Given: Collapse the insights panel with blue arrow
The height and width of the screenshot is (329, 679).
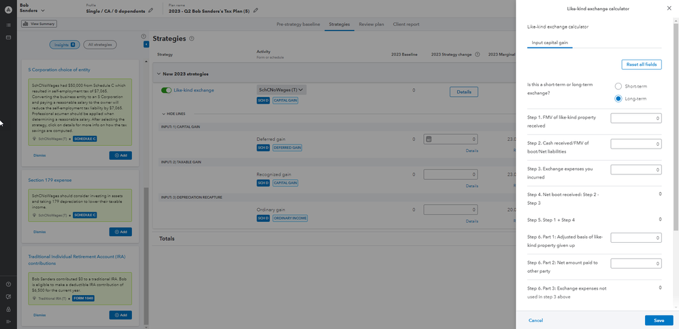Looking at the screenshot, I should [146, 44].
